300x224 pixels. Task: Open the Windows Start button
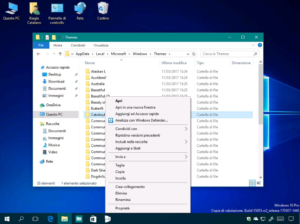tap(7, 219)
